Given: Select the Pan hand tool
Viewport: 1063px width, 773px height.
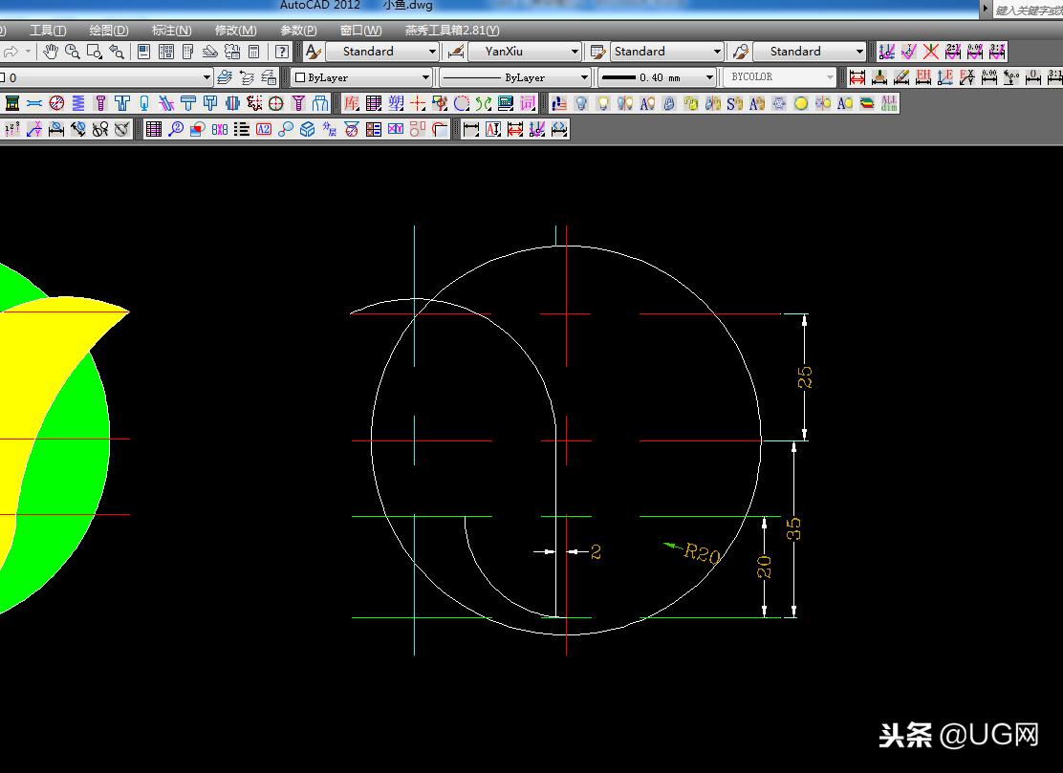Looking at the screenshot, I should point(51,52).
